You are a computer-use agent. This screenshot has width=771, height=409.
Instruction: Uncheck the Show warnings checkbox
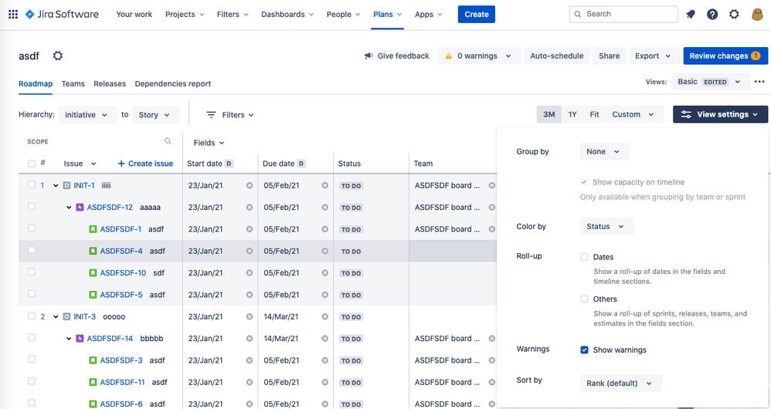point(584,350)
